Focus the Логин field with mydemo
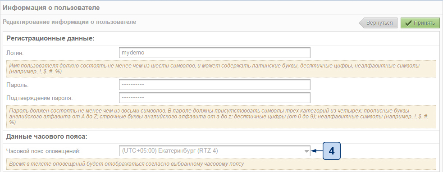443x172 pixels. (x=215, y=53)
